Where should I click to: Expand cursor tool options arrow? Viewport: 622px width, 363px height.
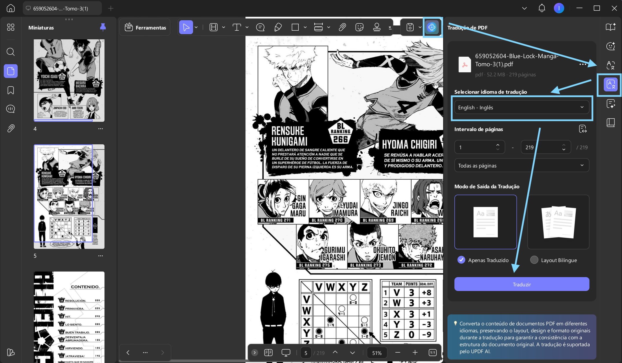[196, 27]
